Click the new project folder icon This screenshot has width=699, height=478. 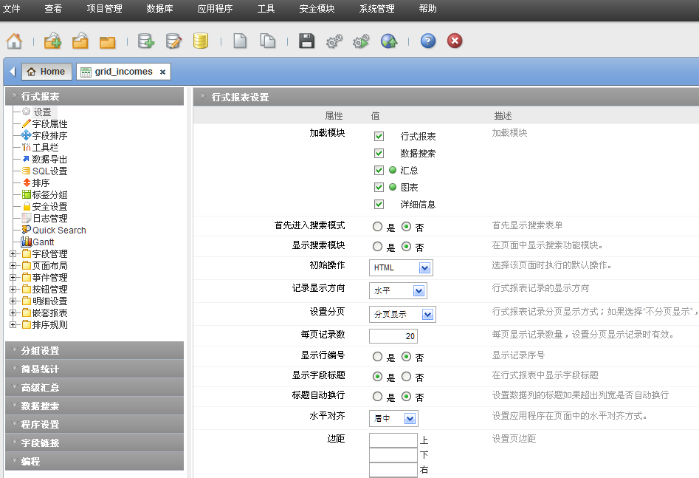[x=52, y=41]
